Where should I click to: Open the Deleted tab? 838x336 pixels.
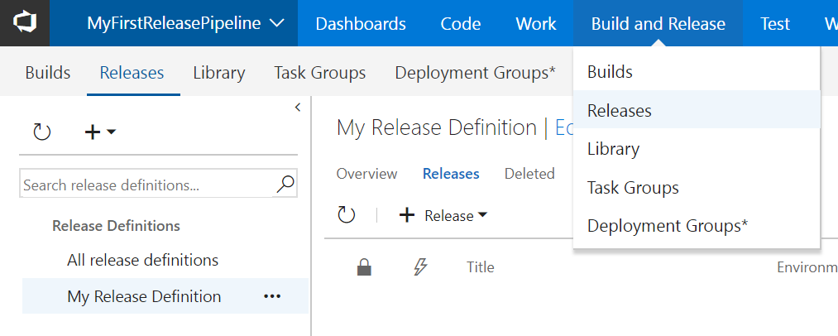[529, 174]
